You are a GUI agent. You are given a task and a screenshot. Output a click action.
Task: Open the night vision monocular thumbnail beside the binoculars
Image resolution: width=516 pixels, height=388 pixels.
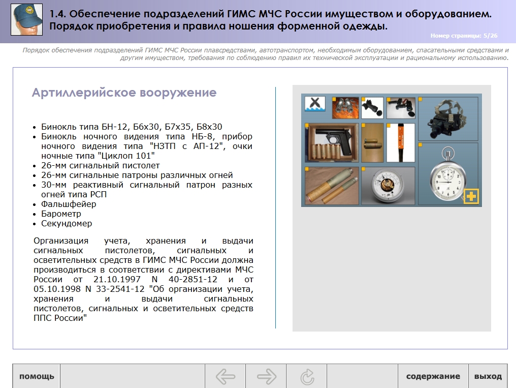tap(372, 108)
